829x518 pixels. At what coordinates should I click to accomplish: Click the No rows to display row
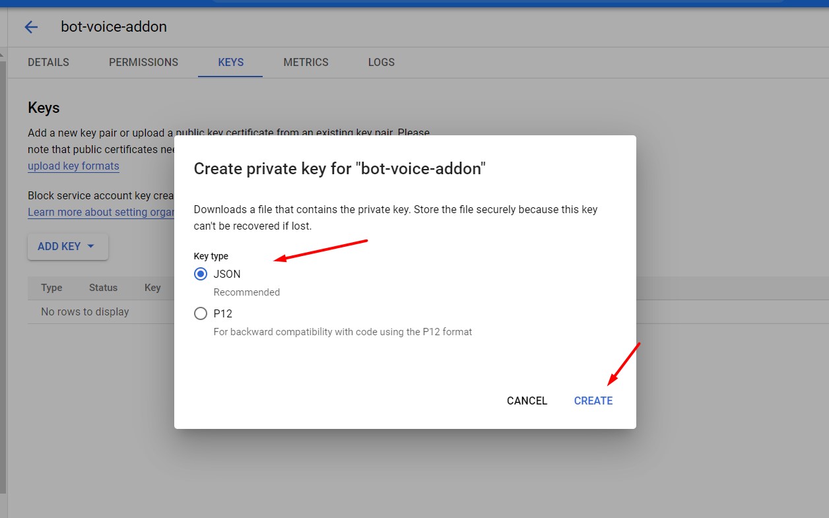coord(85,311)
